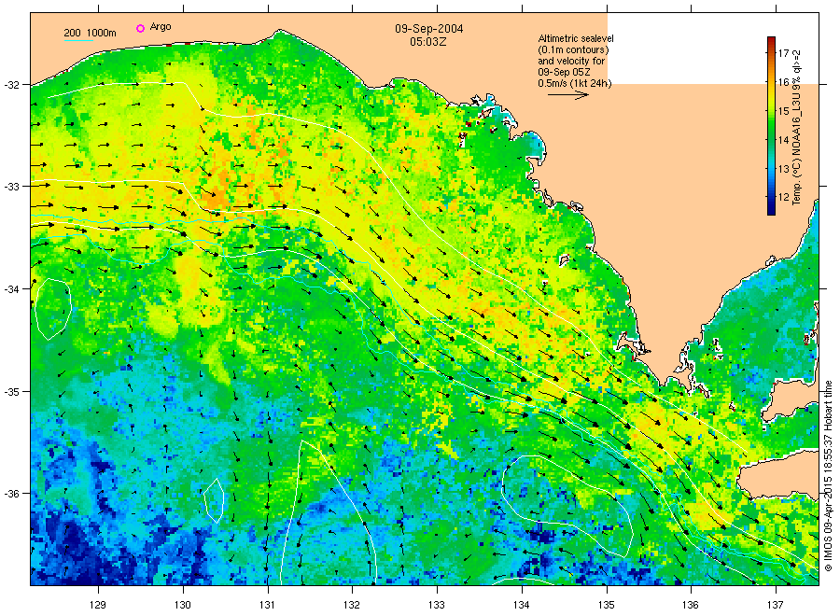The height and width of the screenshot is (616, 840).
Task: Click the 05:03Z time label
Action: [x=428, y=42]
